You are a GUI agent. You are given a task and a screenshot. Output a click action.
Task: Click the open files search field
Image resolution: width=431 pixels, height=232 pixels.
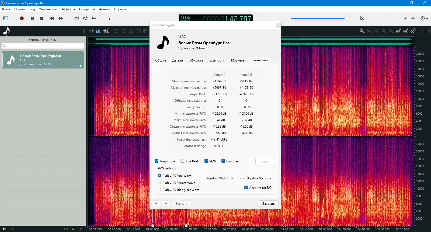click(x=43, y=46)
